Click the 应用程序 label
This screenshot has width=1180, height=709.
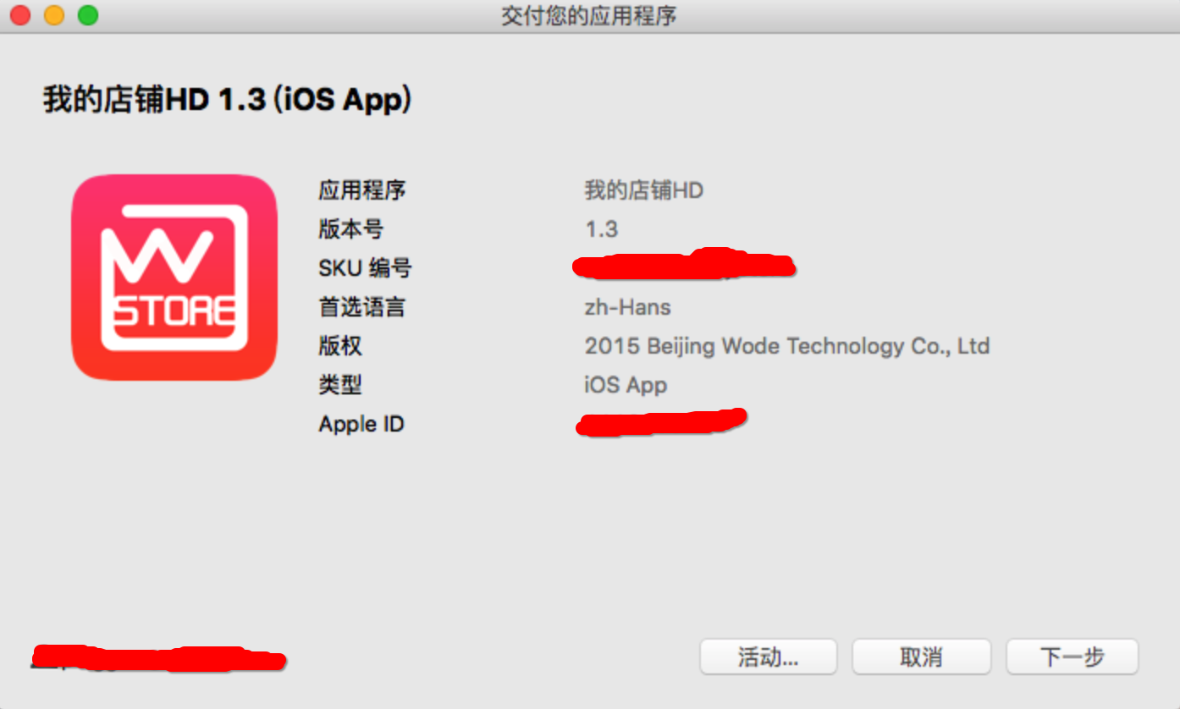pos(362,190)
